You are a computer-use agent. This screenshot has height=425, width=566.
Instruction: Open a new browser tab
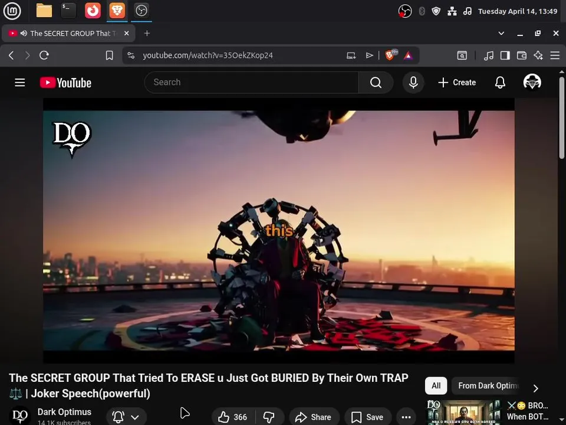147,33
